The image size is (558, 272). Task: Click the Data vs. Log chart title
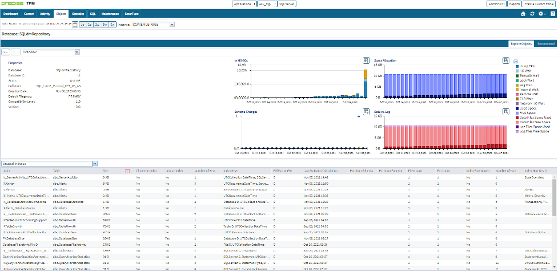click(x=382, y=112)
